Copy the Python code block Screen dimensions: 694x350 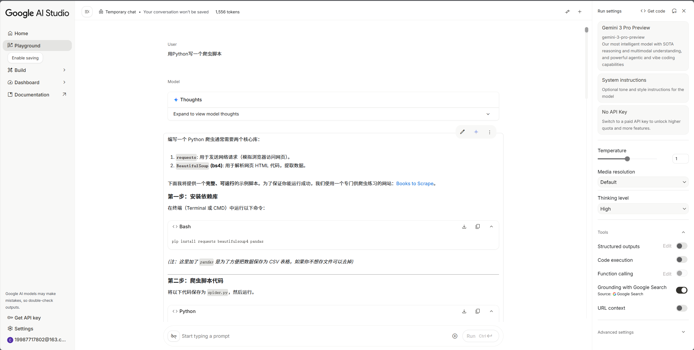pos(478,311)
